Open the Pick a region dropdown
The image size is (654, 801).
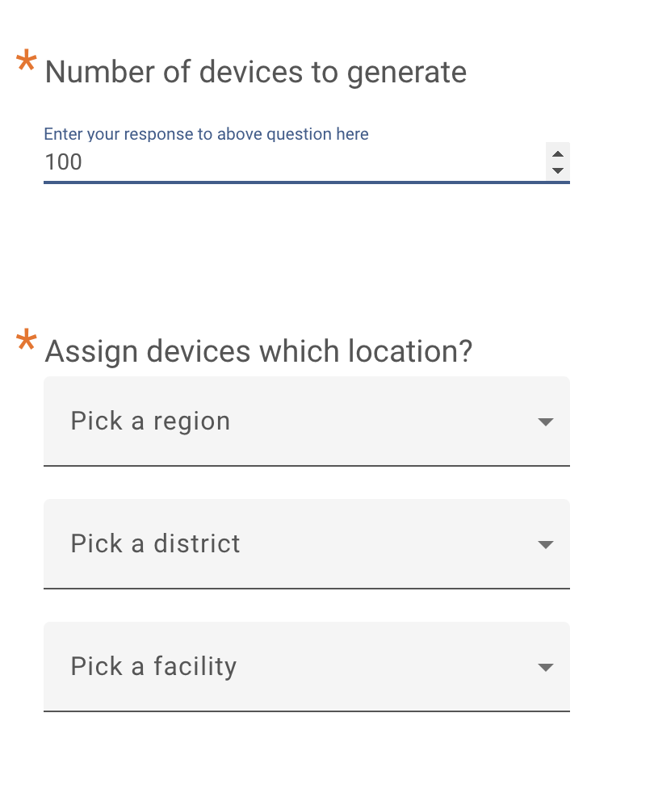pyautogui.click(x=307, y=421)
